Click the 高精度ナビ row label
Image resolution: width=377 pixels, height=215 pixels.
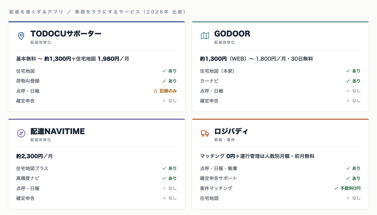point(28,178)
